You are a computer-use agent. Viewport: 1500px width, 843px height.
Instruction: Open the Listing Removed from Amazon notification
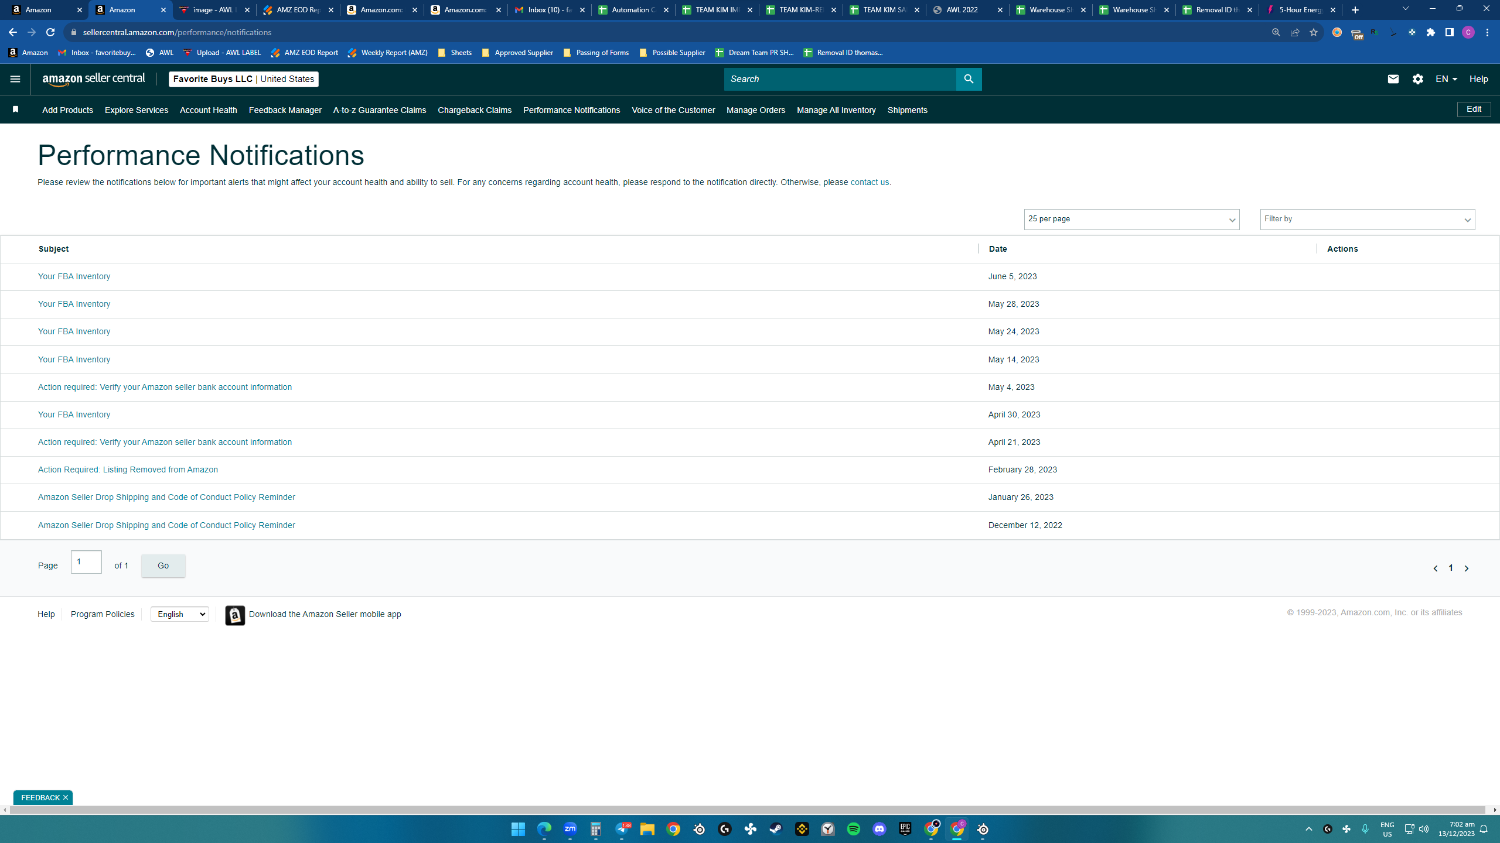coord(128,470)
